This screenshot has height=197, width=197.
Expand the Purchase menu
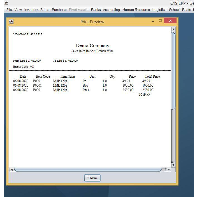59,10
